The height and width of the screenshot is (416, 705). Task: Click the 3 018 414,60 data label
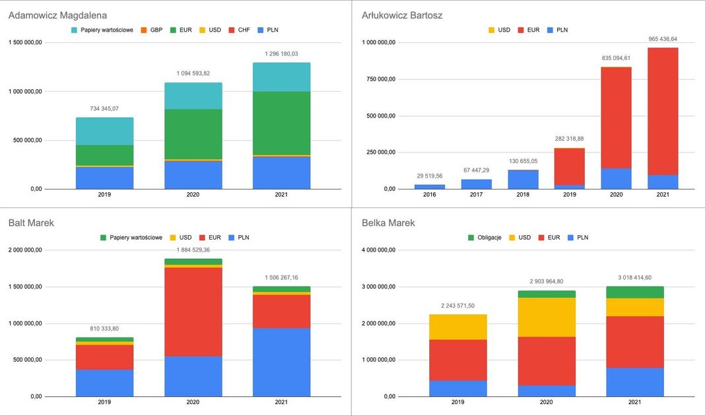634,278
